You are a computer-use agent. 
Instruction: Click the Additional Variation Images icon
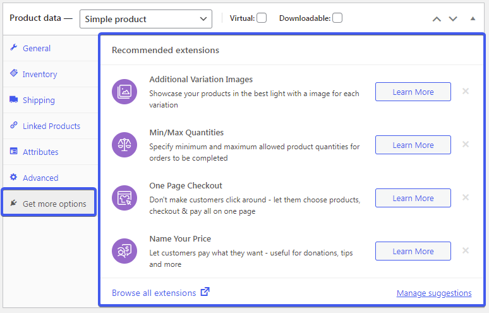[124, 92]
